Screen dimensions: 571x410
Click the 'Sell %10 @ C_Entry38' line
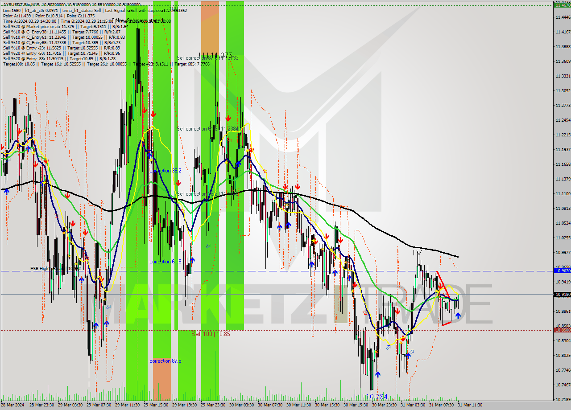click(x=62, y=32)
